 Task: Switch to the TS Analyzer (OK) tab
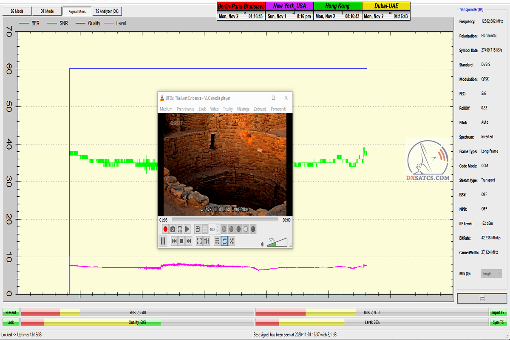(x=107, y=11)
